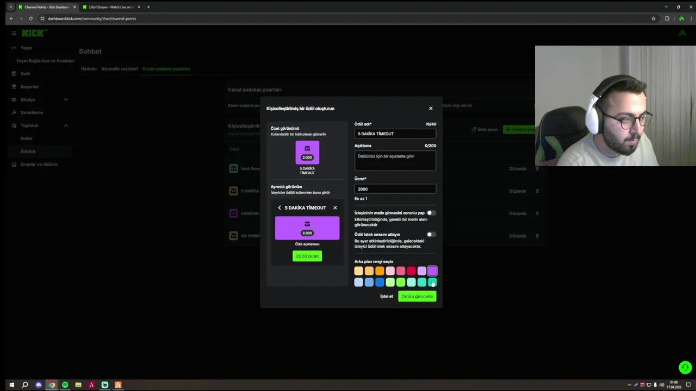Toggle Ödül istek sırasını atlayın switch
The width and height of the screenshot is (696, 391).
coord(431,235)
